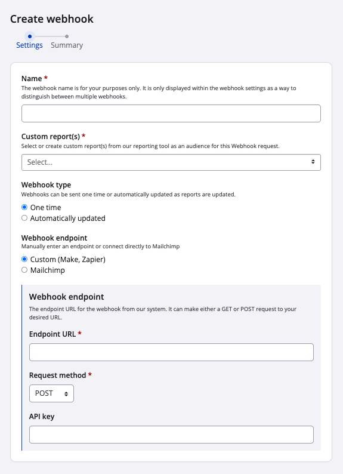Click the Mailchimp label text

point(47,270)
